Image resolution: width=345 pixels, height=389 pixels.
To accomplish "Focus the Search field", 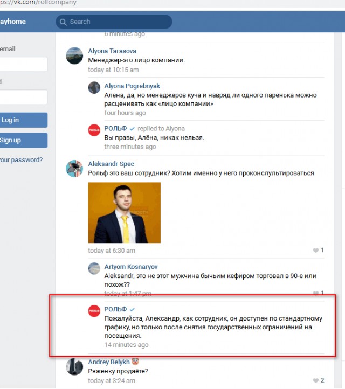I will click(114, 22).
